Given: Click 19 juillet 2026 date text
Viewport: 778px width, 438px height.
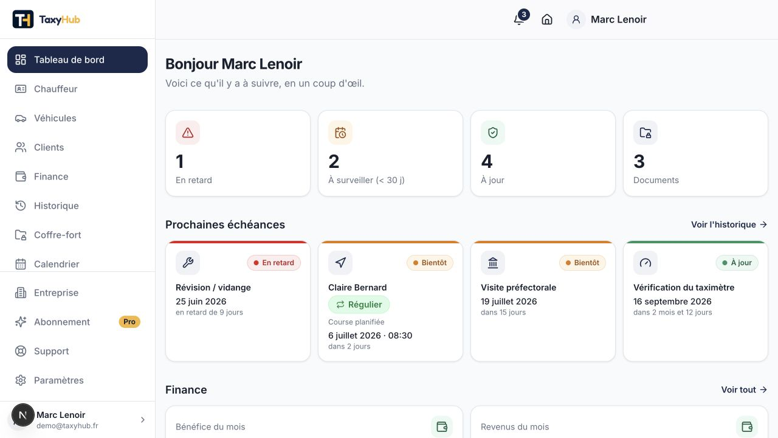Looking at the screenshot, I should [509, 301].
